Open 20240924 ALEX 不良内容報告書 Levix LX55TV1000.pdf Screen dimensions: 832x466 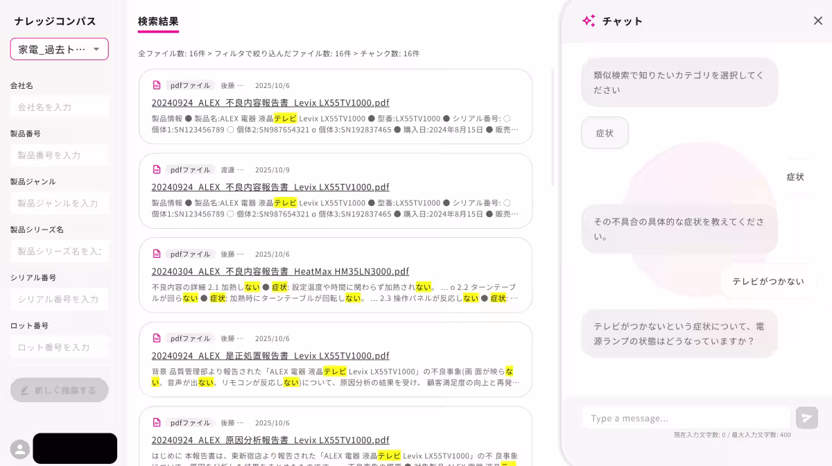[270, 102]
